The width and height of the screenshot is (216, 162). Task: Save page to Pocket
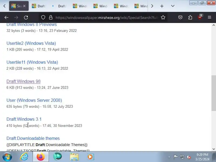[180, 17]
